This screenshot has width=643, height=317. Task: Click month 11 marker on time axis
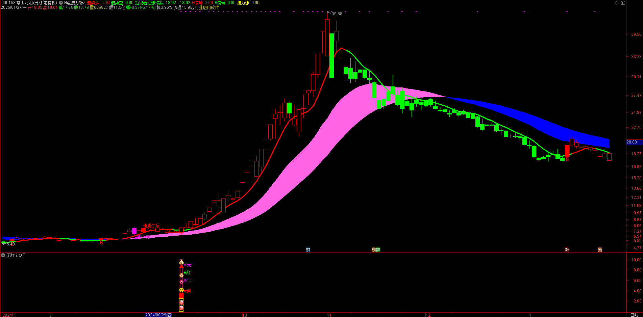click(329, 315)
